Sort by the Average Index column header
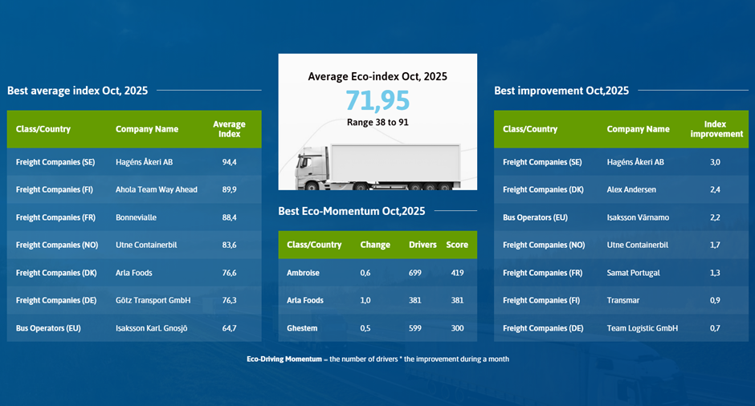755x406 pixels. (229, 129)
